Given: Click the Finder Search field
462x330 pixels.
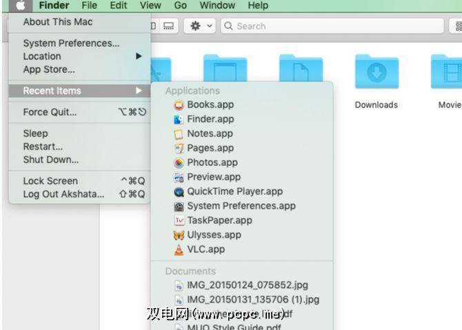Looking at the screenshot, I should 332,26.
